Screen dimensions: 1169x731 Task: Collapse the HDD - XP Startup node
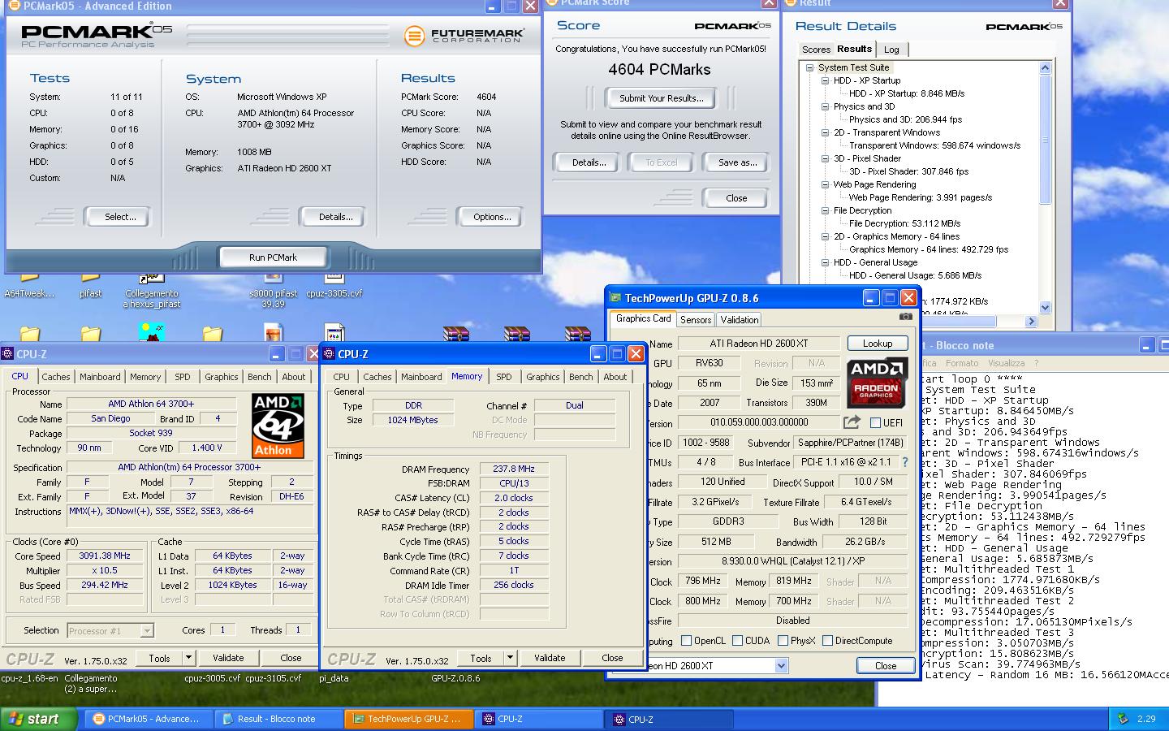(x=825, y=80)
